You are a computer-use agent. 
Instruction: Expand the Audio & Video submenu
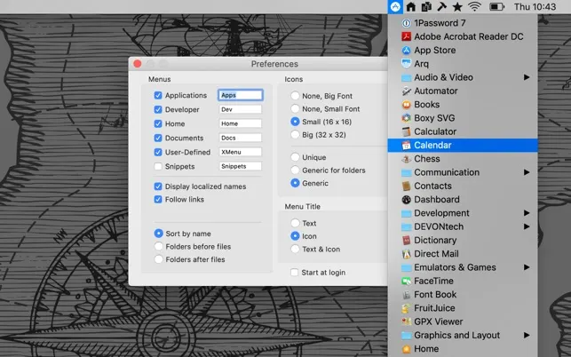tap(463, 77)
